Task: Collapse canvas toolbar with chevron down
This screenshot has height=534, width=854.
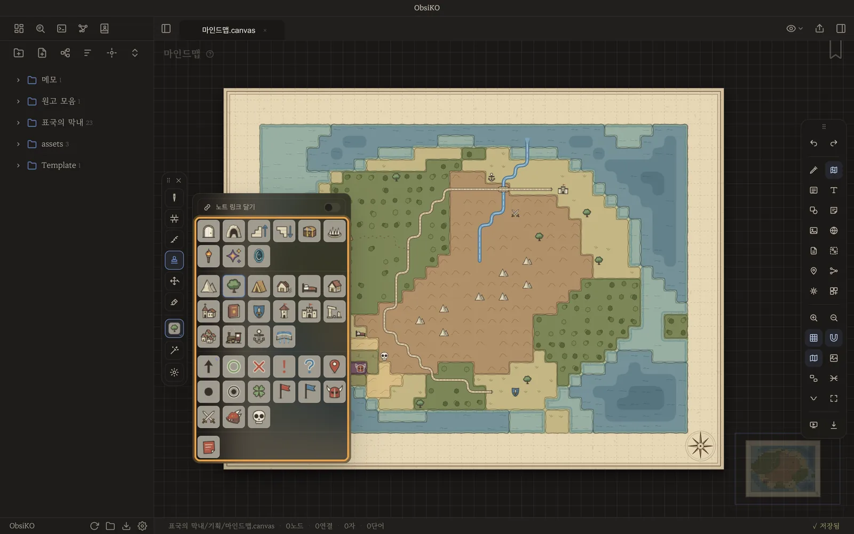Action: pos(813,398)
